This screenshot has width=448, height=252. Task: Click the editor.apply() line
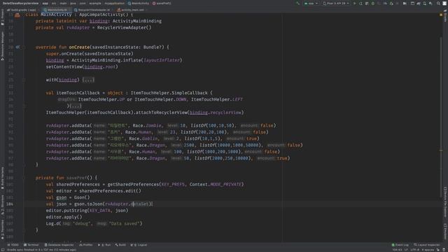[64, 217]
